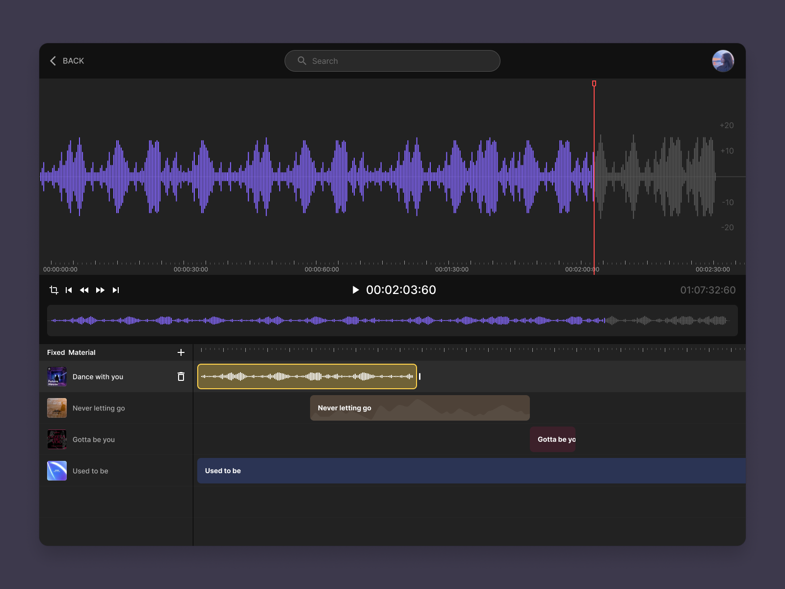Open the "Never letting go" track entry
This screenshot has width=785, height=589.
(99, 408)
